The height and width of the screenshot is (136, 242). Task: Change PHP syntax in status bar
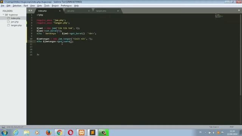point(231,127)
